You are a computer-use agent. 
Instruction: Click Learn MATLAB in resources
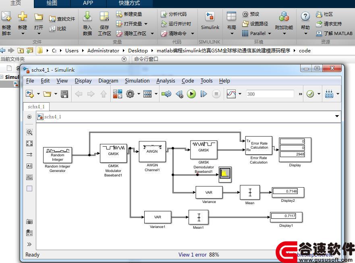pyautogui.click(x=334, y=33)
